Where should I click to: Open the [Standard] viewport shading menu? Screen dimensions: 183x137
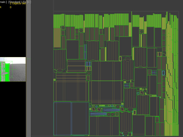coord(15,2)
